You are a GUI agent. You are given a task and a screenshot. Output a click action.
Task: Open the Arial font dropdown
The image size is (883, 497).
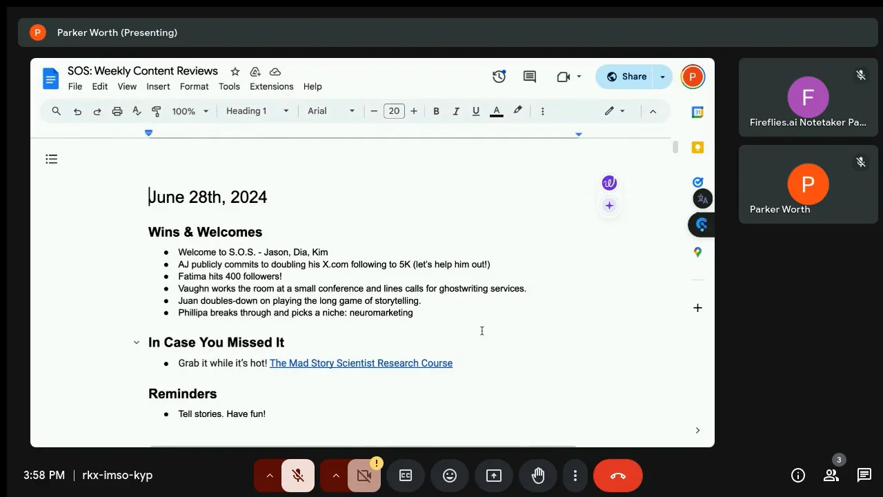click(331, 111)
